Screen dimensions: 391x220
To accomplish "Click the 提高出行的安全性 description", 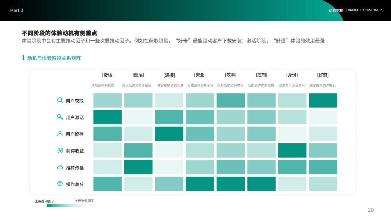I will tap(200, 86).
